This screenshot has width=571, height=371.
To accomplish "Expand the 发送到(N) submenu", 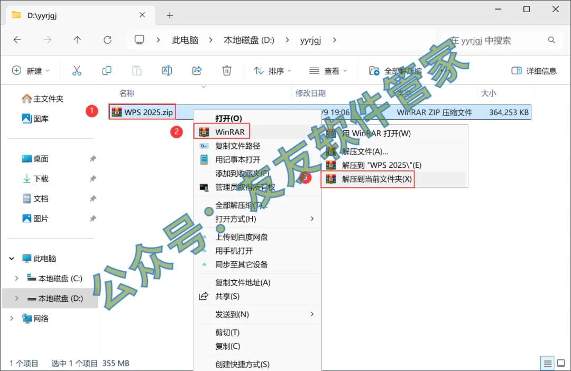I will [x=312, y=315].
